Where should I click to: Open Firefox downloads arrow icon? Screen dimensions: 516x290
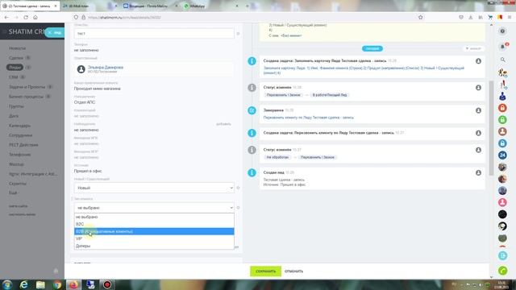pos(471,17)
